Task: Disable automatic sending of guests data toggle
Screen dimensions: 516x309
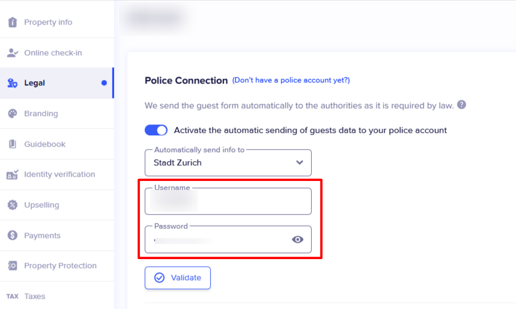Action: click(156, 130)
